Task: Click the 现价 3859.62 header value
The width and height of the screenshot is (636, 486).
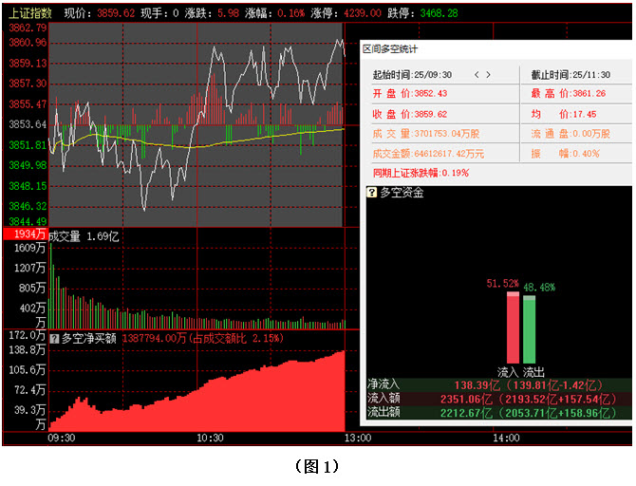Action: click(x=116, y=13)
